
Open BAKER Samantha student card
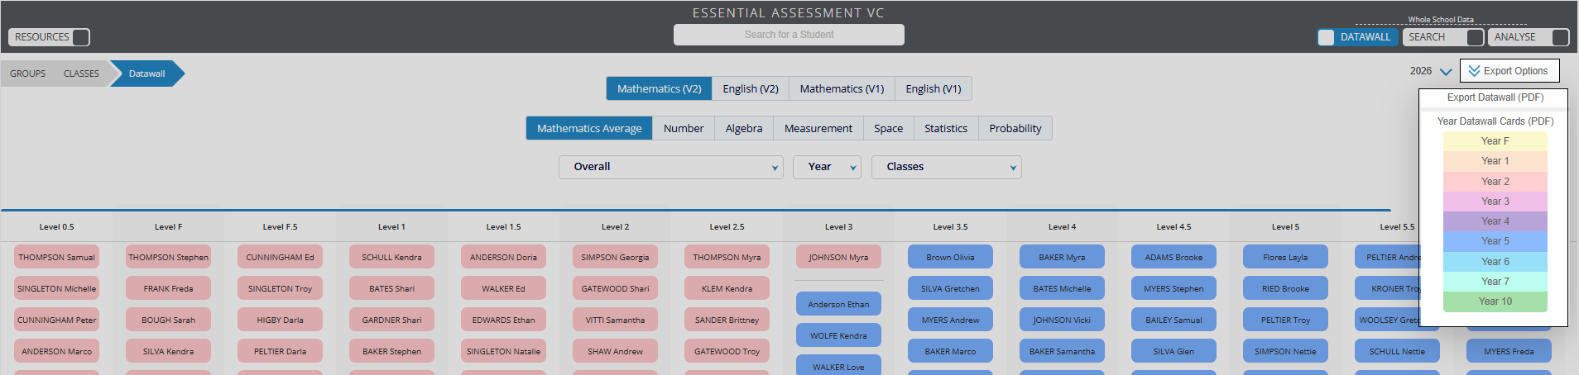(1063, 351)
